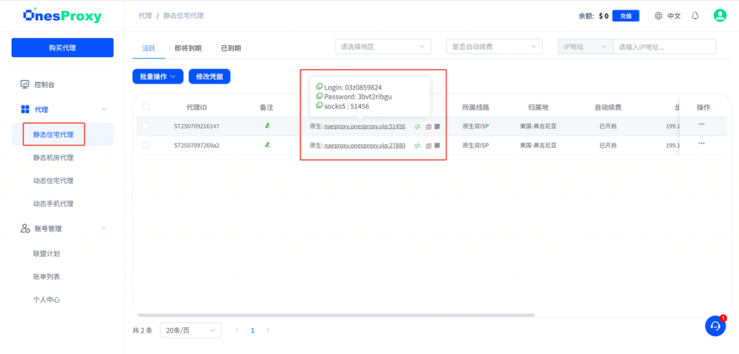The width and height of the screenshot is (739, 354).
Task: Open the 20条/页 page size dropdown
Action: [x=191, y=330]
